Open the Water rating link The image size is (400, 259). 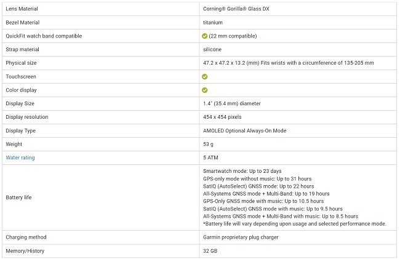20,157
